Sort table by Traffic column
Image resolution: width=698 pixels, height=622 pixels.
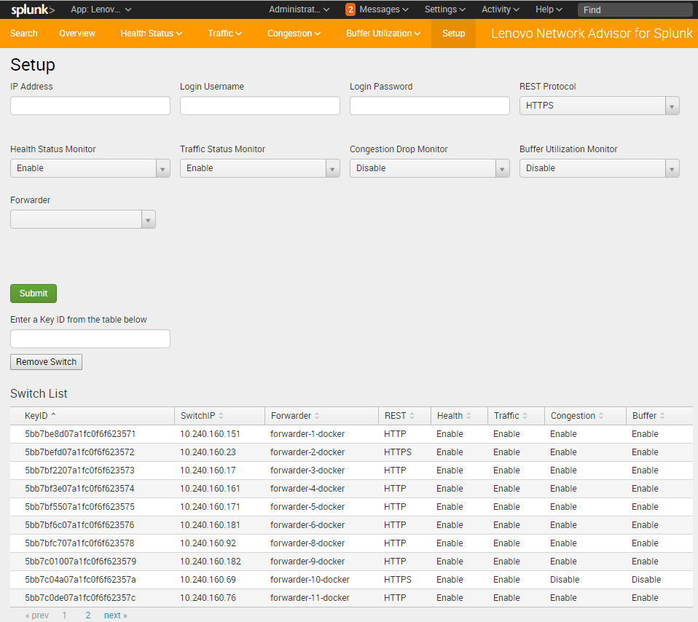[510, 416]
